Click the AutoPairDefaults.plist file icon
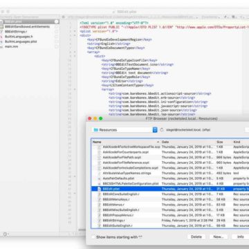The image size is (249, 249). coord(99,178)
